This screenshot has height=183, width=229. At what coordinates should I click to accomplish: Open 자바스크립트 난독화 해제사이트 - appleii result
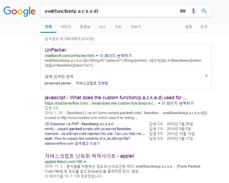(90, 156)
